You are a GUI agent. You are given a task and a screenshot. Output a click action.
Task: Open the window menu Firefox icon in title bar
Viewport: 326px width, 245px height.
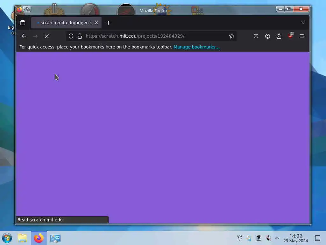click(x=19, y=9)
